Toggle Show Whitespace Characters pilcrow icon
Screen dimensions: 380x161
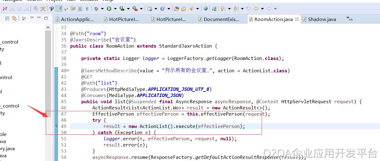pyautogui.click(x=87, y=9)
